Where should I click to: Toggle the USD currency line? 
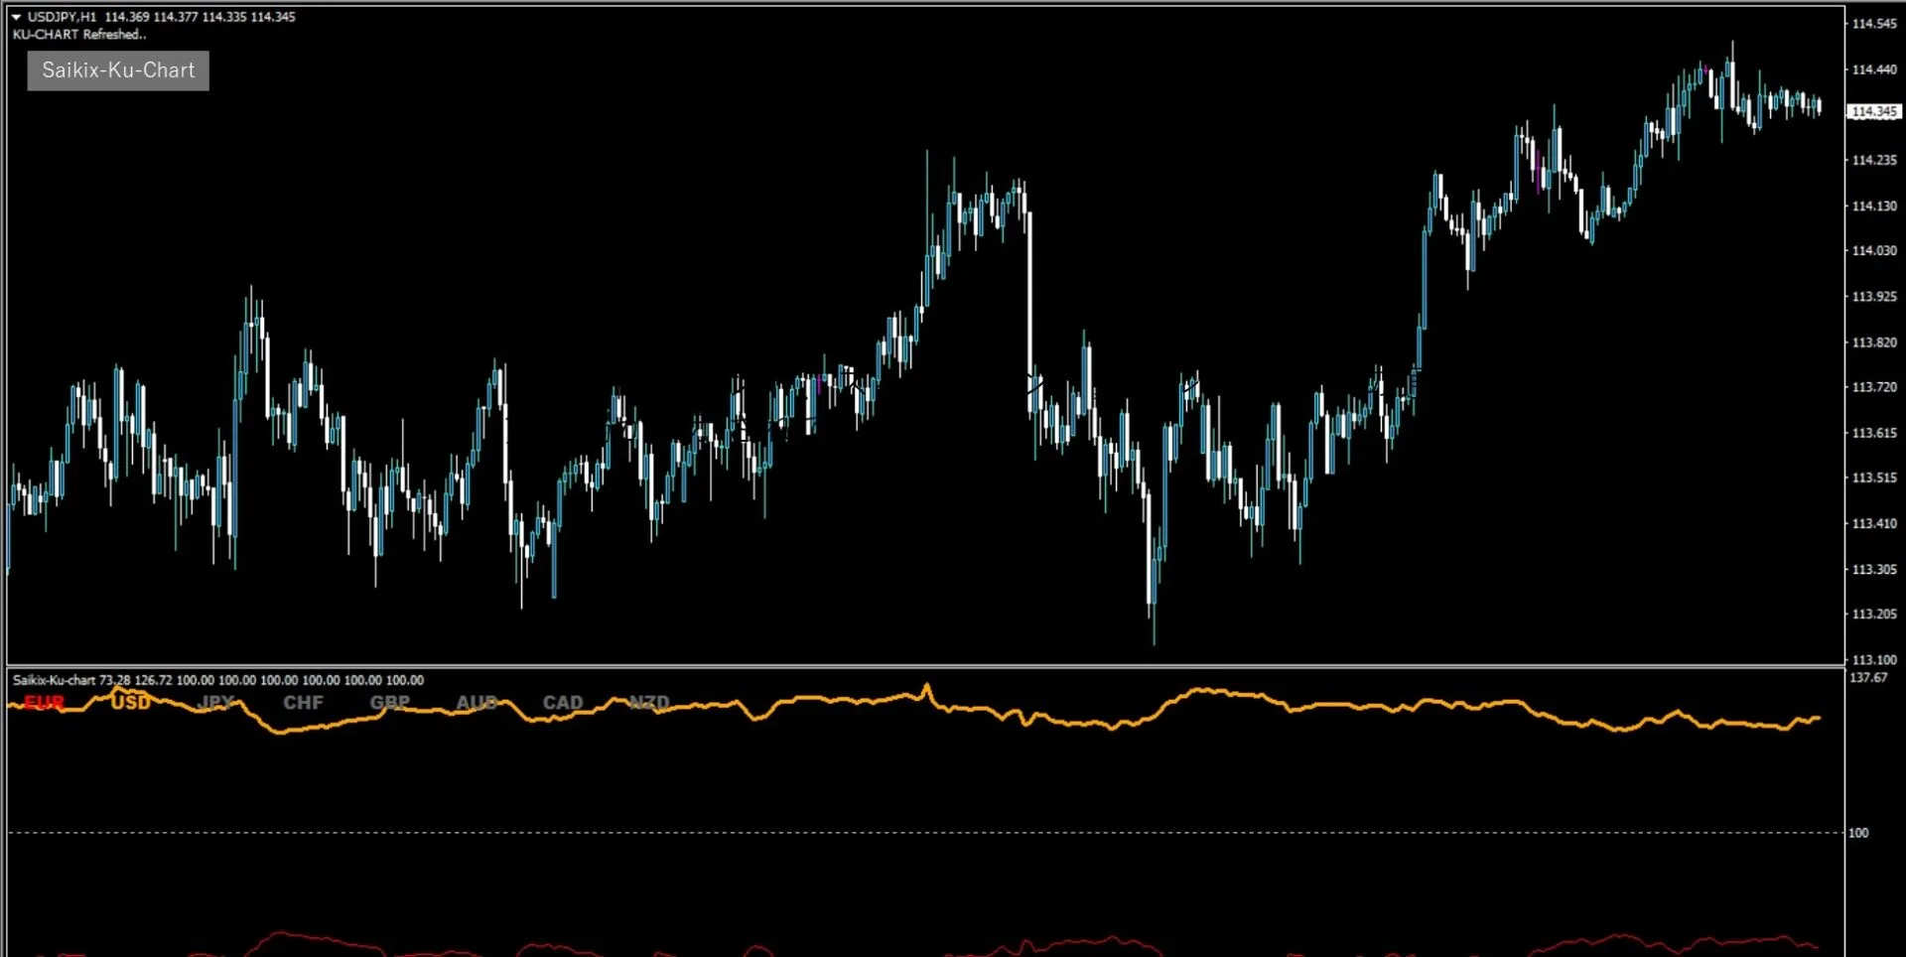pos(130,703)
